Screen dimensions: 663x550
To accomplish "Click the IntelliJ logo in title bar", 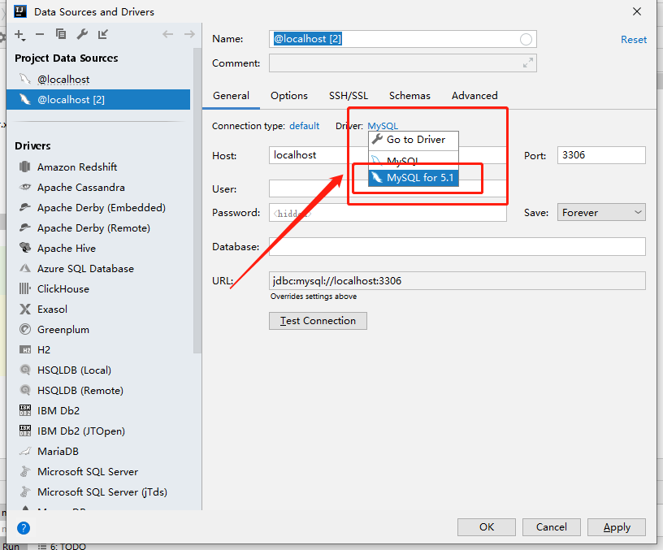I will click(20, 11).
